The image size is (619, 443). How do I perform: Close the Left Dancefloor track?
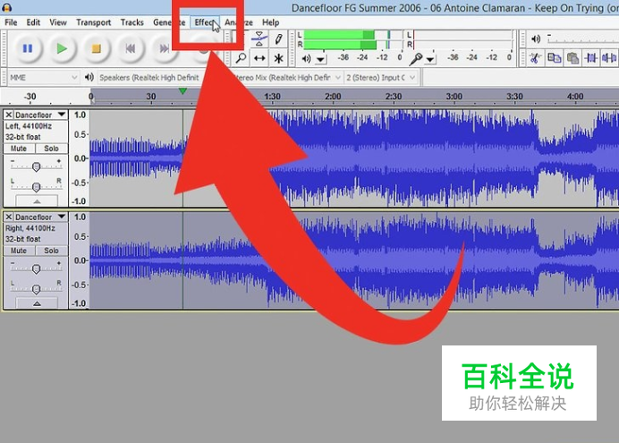(x=9, y=115)
